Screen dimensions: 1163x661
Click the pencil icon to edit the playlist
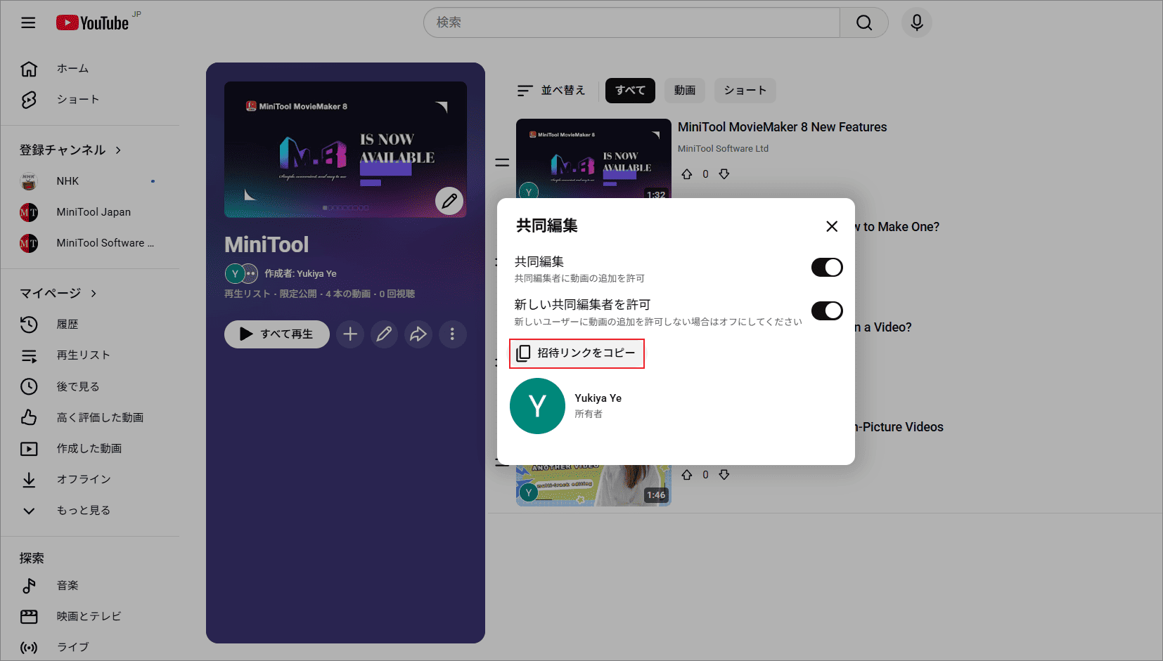pyautogui.click(x=384, y=334)
